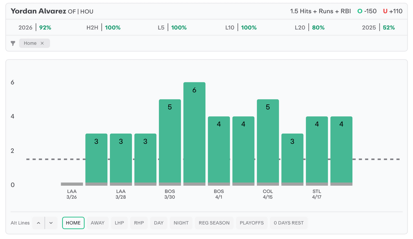Select PLAYOFFS filter
413x239 pixels.
252,223
